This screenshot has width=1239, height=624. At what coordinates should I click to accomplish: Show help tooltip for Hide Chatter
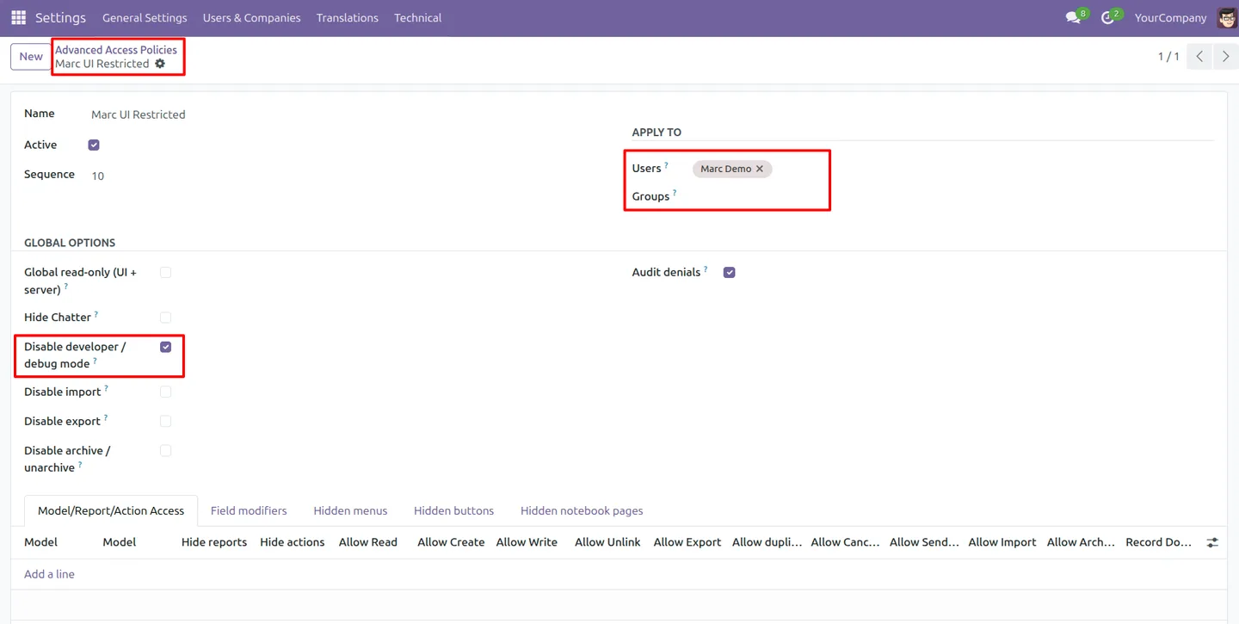pos(96,314)
